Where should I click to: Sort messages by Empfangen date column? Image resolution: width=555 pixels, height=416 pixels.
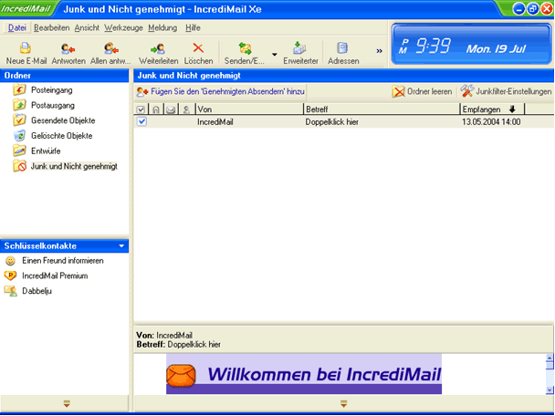pyautogui.click(x=492, y=109)
